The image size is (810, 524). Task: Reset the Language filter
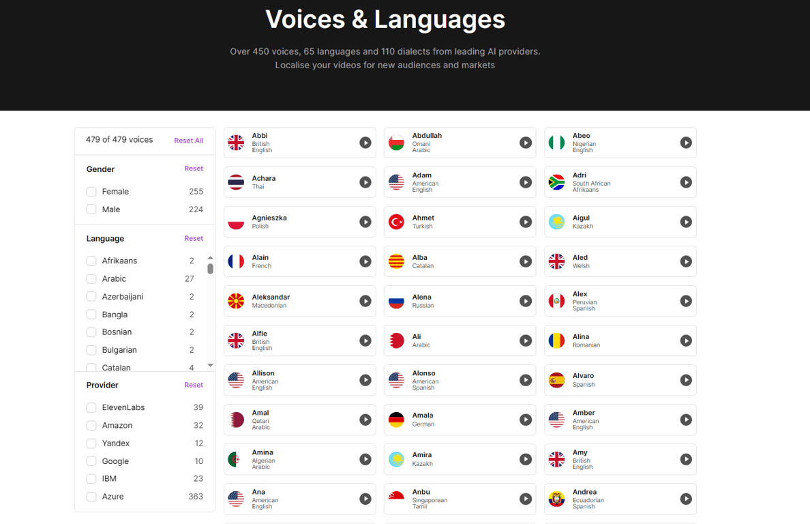tap(194, 238)
